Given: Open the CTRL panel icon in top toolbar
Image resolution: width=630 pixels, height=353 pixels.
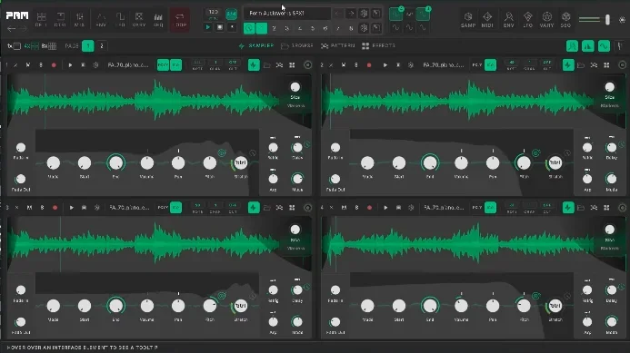Looking at the screenshot, I should [60, 19].
